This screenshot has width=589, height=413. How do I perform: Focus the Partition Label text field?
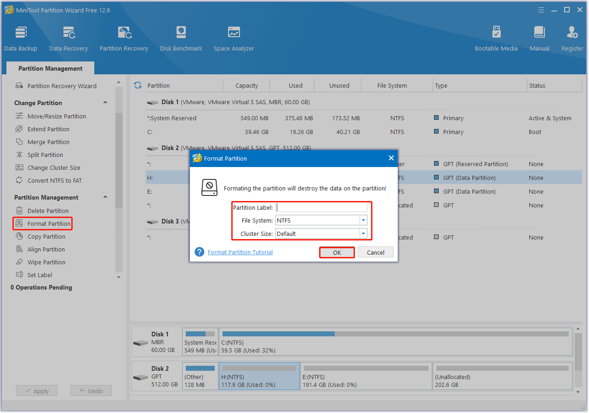click(x=322, y=207)
